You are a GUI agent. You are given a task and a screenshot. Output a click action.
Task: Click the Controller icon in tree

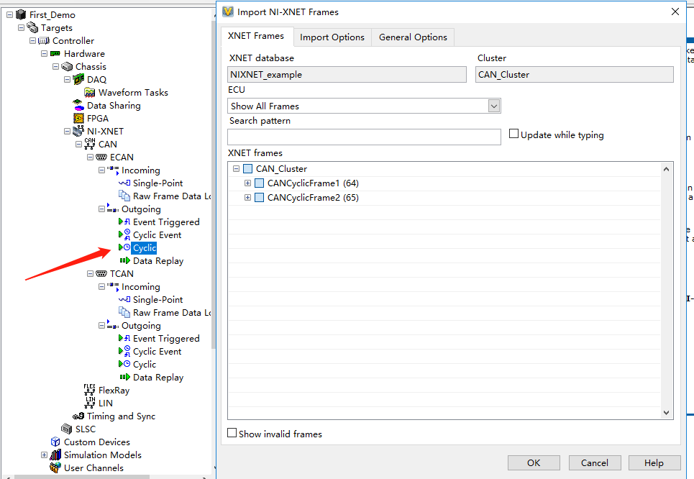44,41
